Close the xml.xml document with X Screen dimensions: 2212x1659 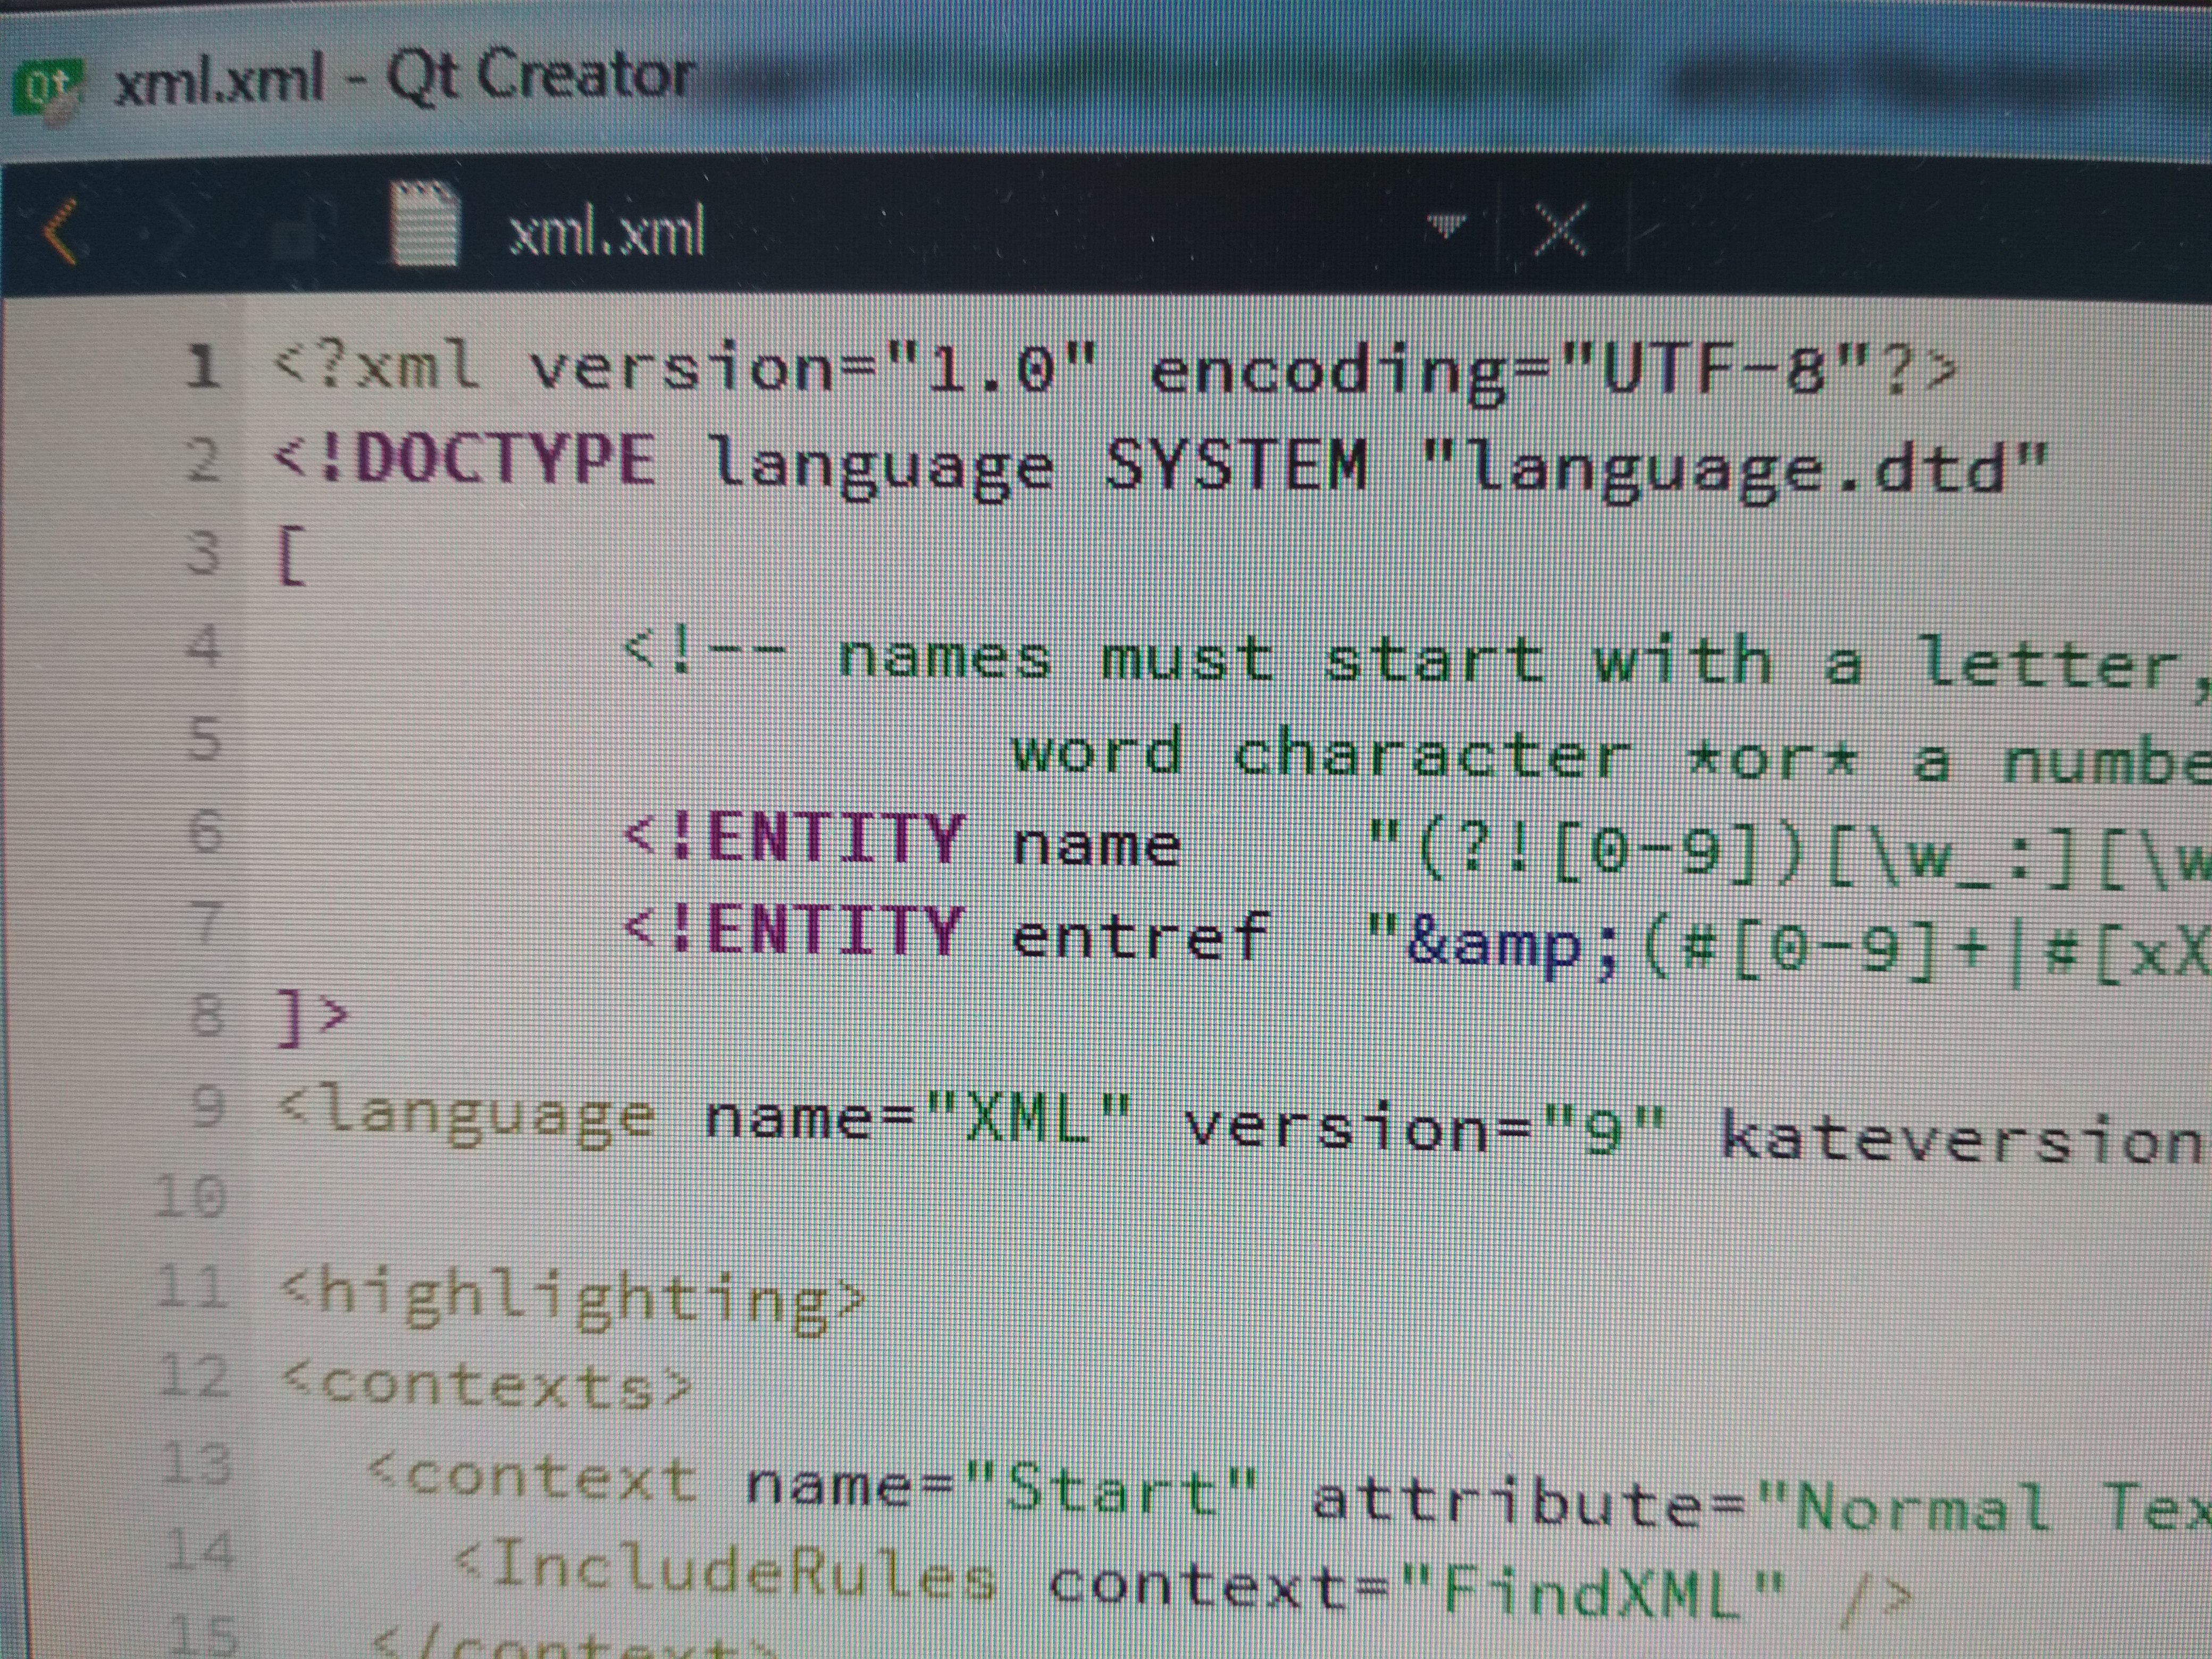pyautogui.click(x=1560, y=230)
